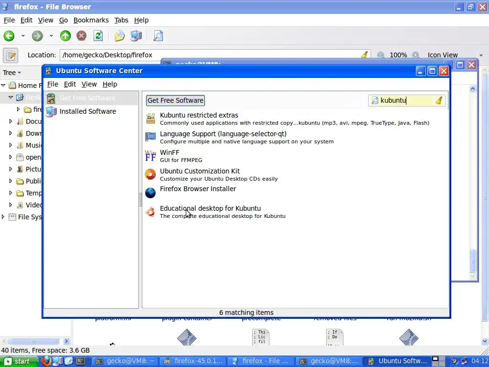Open file search magnifier icon
Viewport: 489px width, 367px height.
click(158, 36)
